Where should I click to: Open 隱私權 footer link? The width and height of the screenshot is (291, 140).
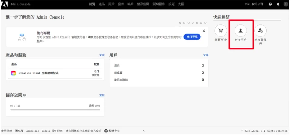tap(19, 131)
